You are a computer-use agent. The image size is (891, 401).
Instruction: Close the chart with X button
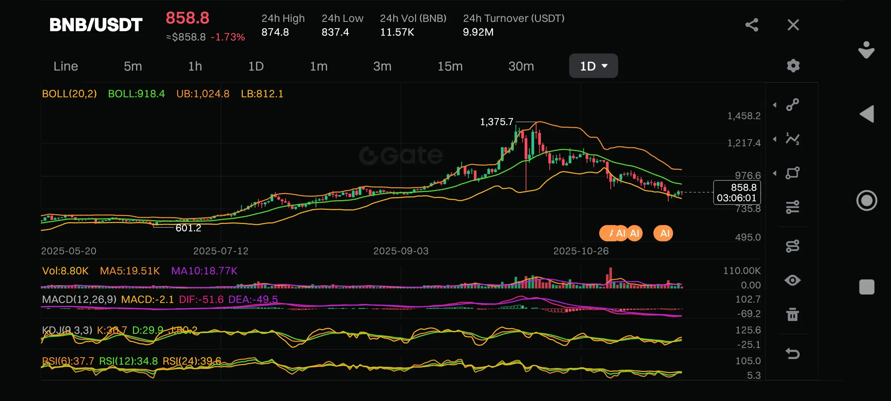pyautogui.click(x=793, y=25)
